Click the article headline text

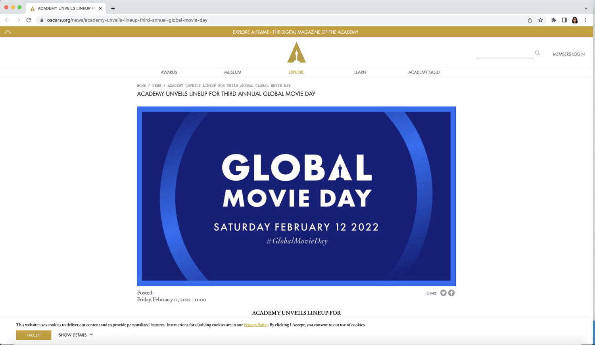click(226, 94)
